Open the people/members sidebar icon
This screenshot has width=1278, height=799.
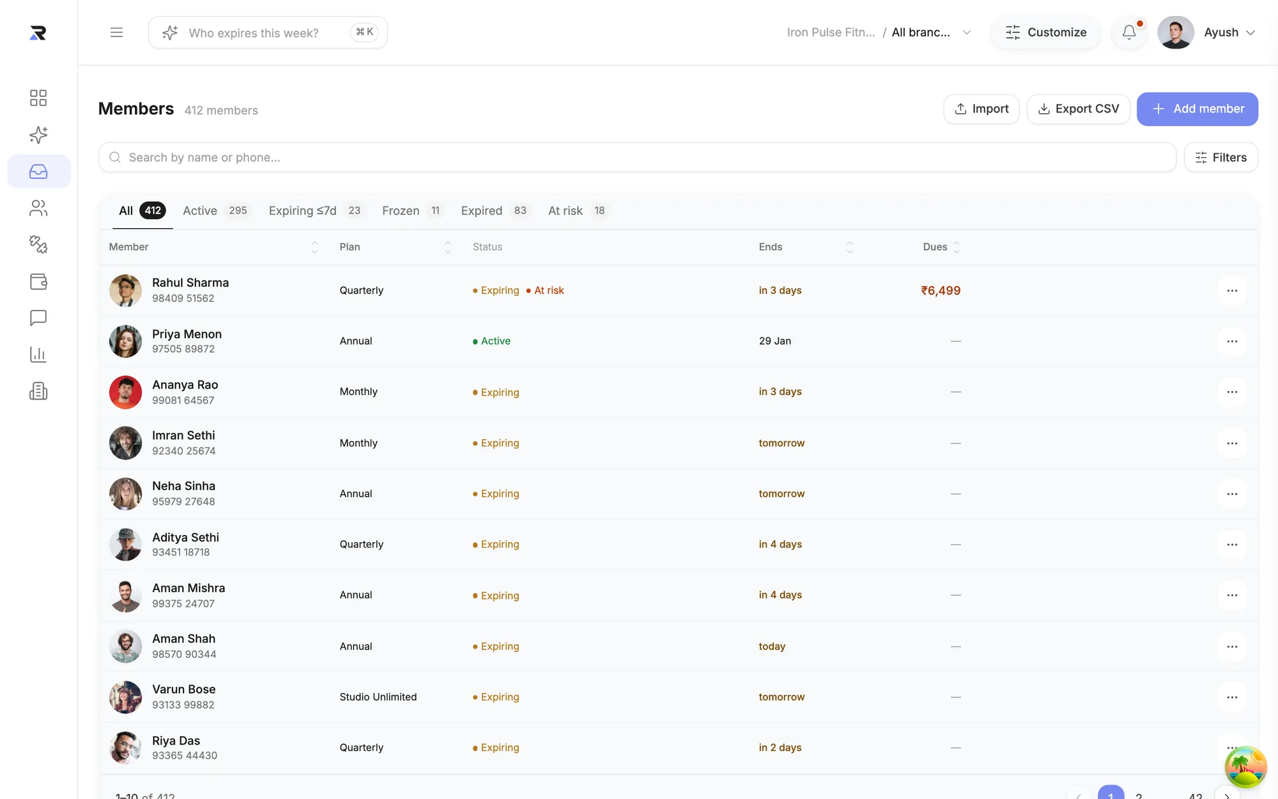pyautogui.click(x=38, y=208)
